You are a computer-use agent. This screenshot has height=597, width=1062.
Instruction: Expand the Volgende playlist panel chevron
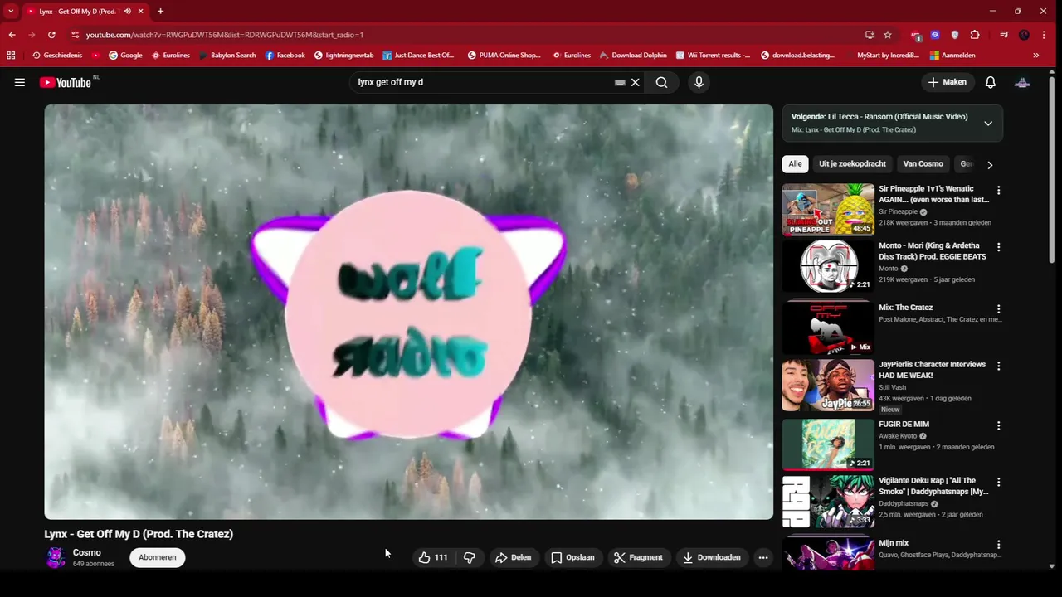988,124
